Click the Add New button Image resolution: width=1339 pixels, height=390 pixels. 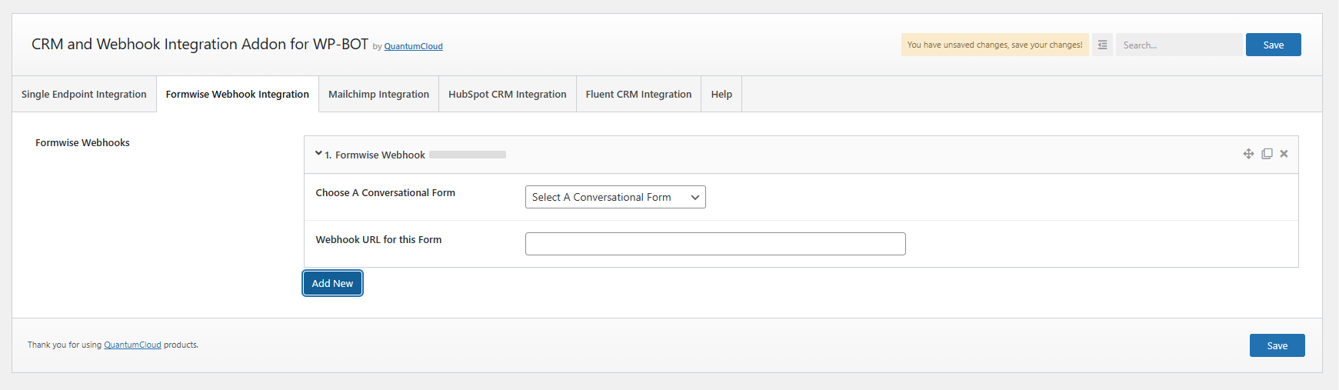(332, 283)
